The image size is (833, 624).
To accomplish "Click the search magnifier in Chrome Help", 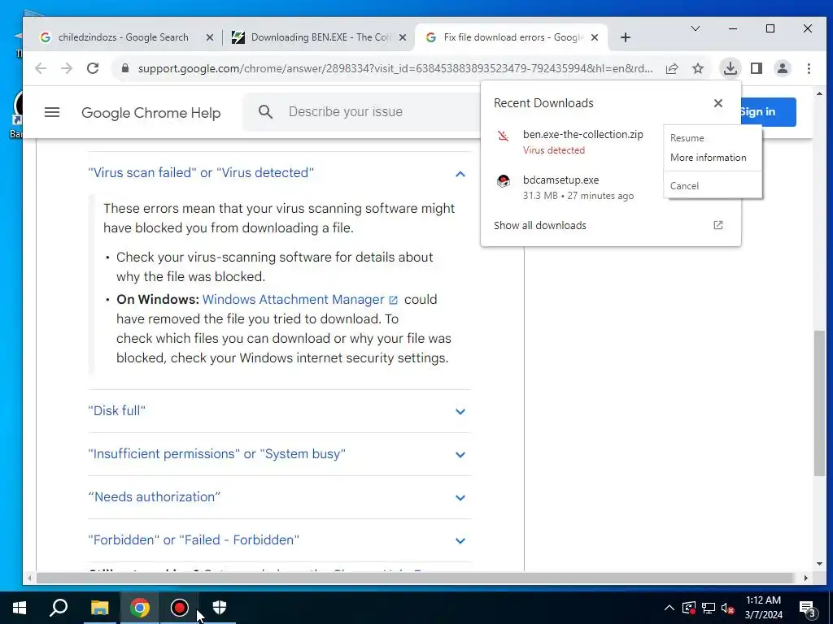I will coord(266,112).
